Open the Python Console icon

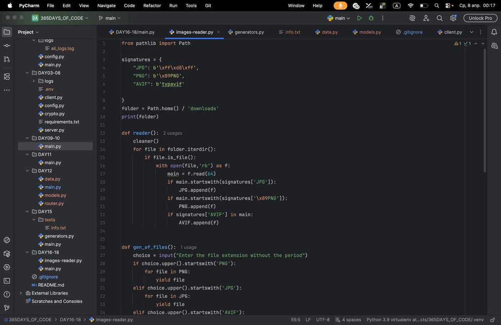tap(7, 240)
